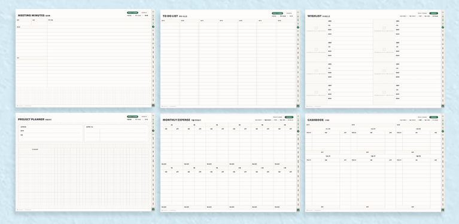This screenshot has height=224, width=459.
Task: Click the bottom-corner green logo on Meeting Minutes page
Action: 153,105
